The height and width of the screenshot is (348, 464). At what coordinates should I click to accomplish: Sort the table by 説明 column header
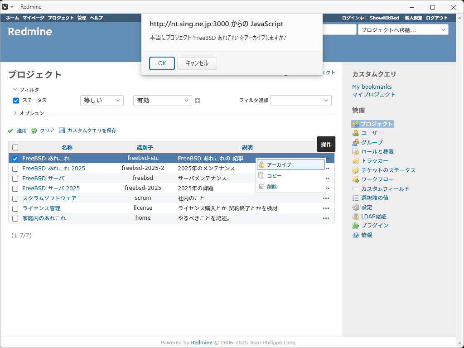[247, 148]
